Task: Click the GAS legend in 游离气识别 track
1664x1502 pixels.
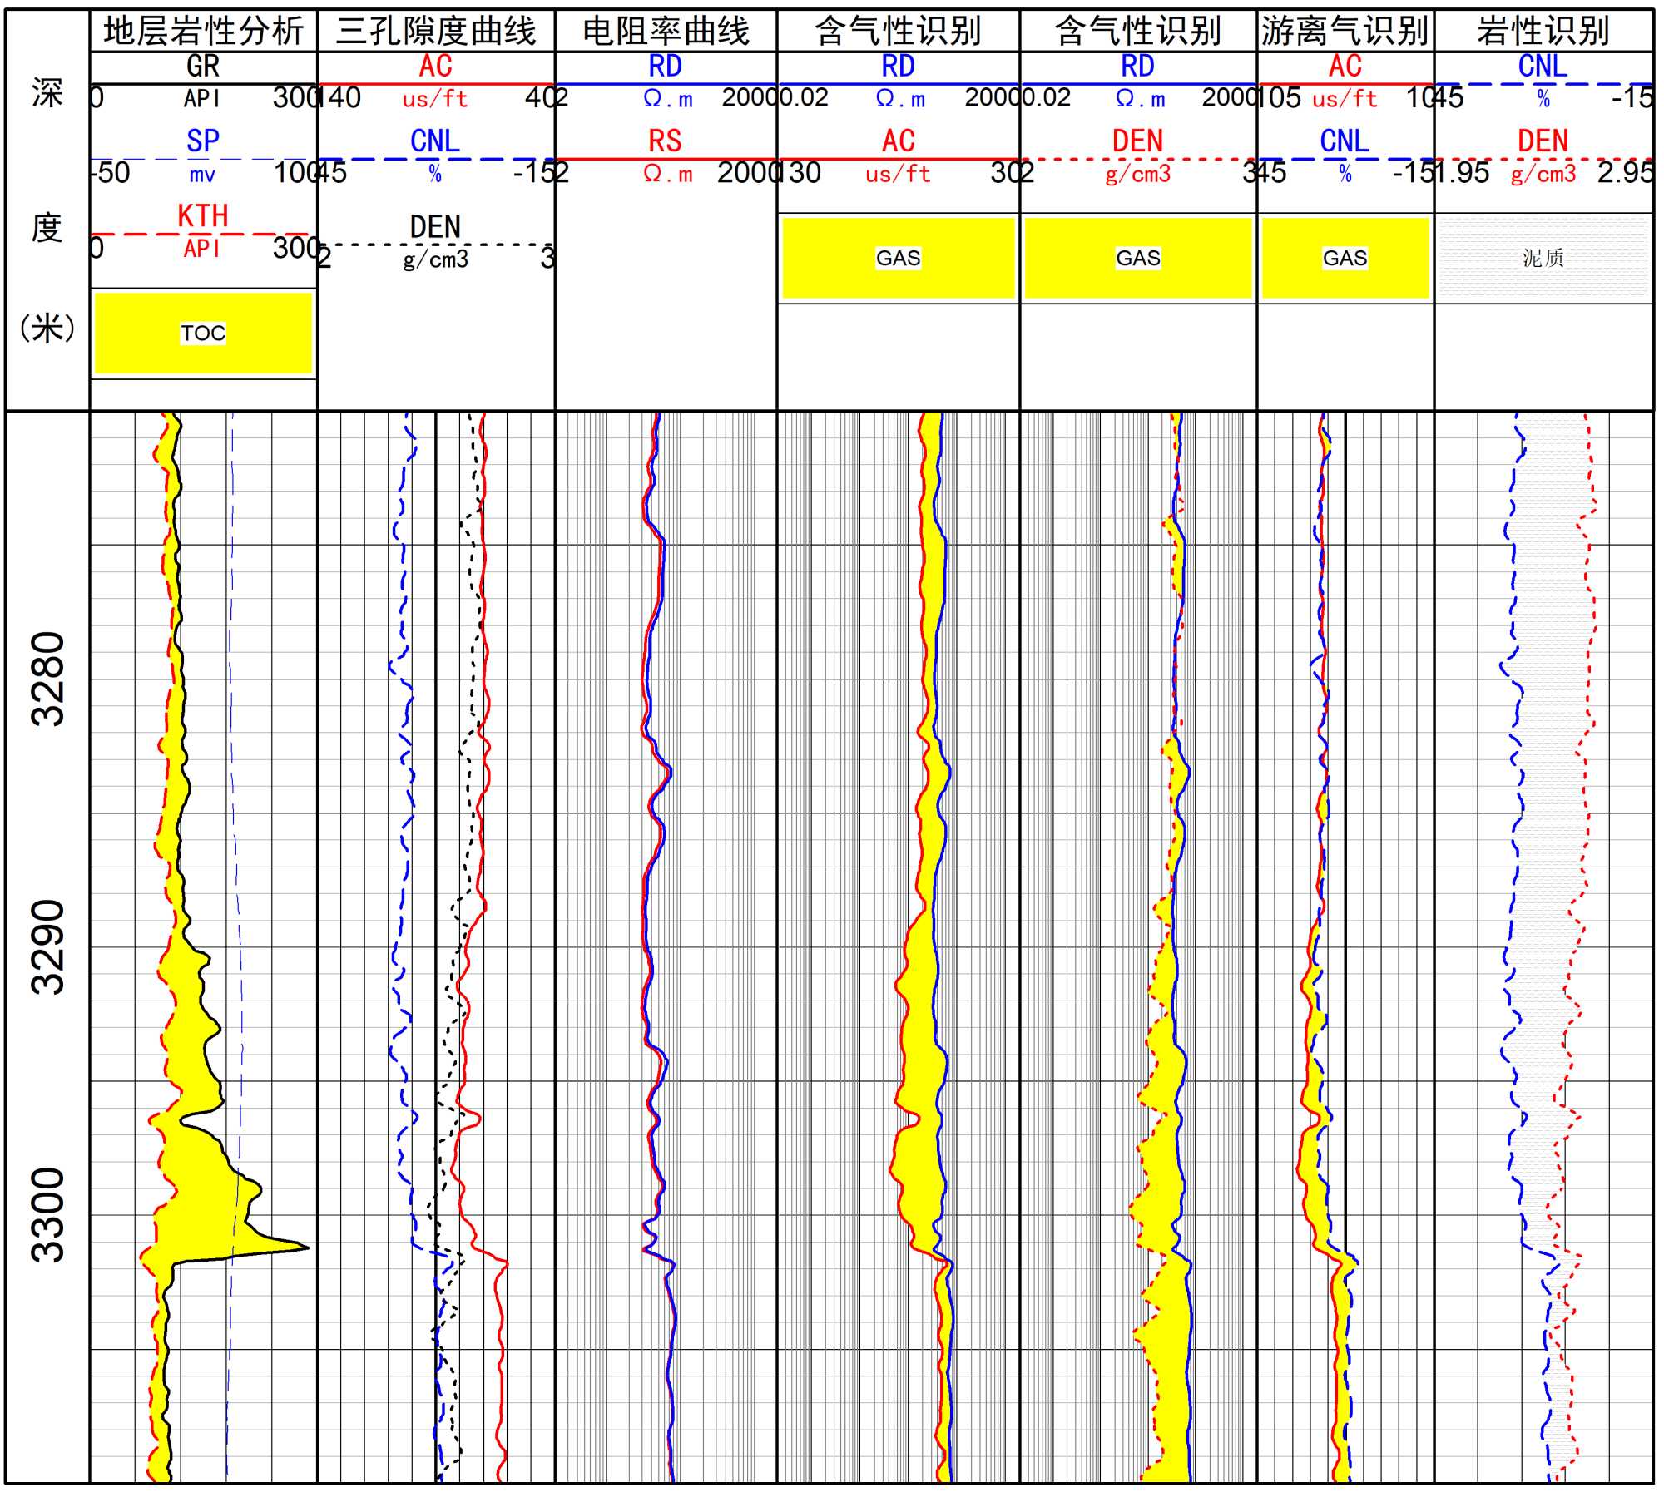Action: (x=1345, y=258)
